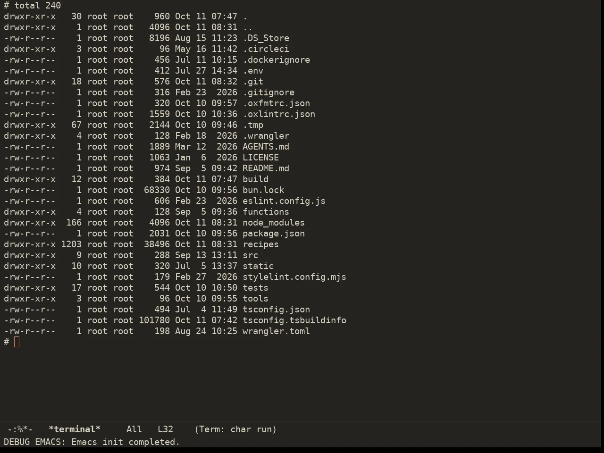604x453 pixels.
Task: Select the recipes directory name
Action: pyautogui.click(x=260, y=244)
